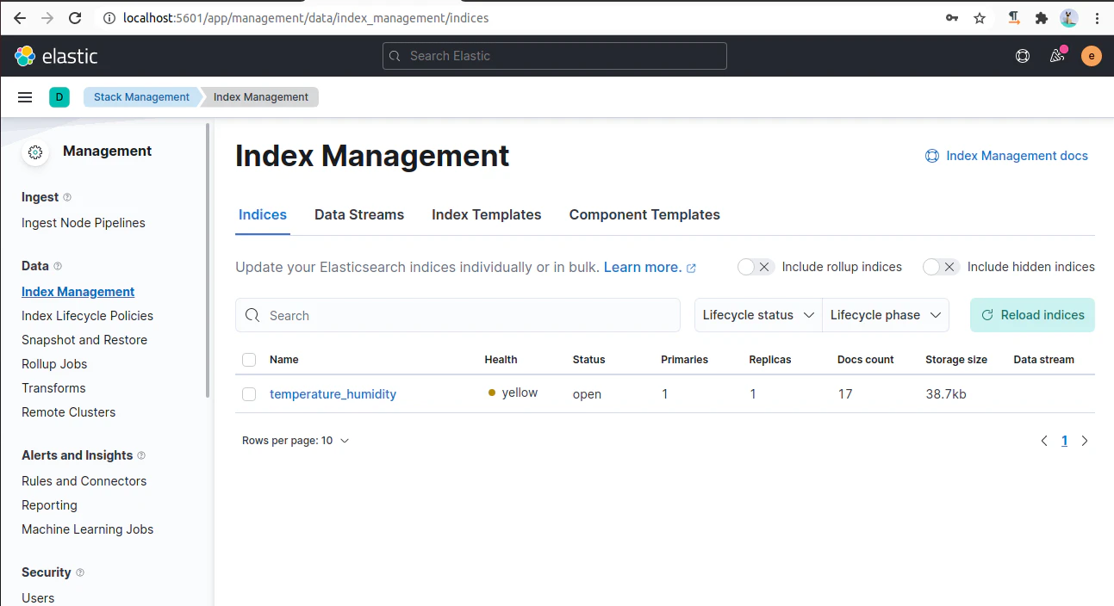Toggle Include rollup indices switch
Viewport: 1114px width, 606px height.
756,267
